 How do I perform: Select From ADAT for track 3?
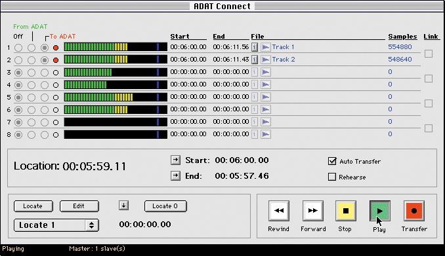tap(32, 73)
